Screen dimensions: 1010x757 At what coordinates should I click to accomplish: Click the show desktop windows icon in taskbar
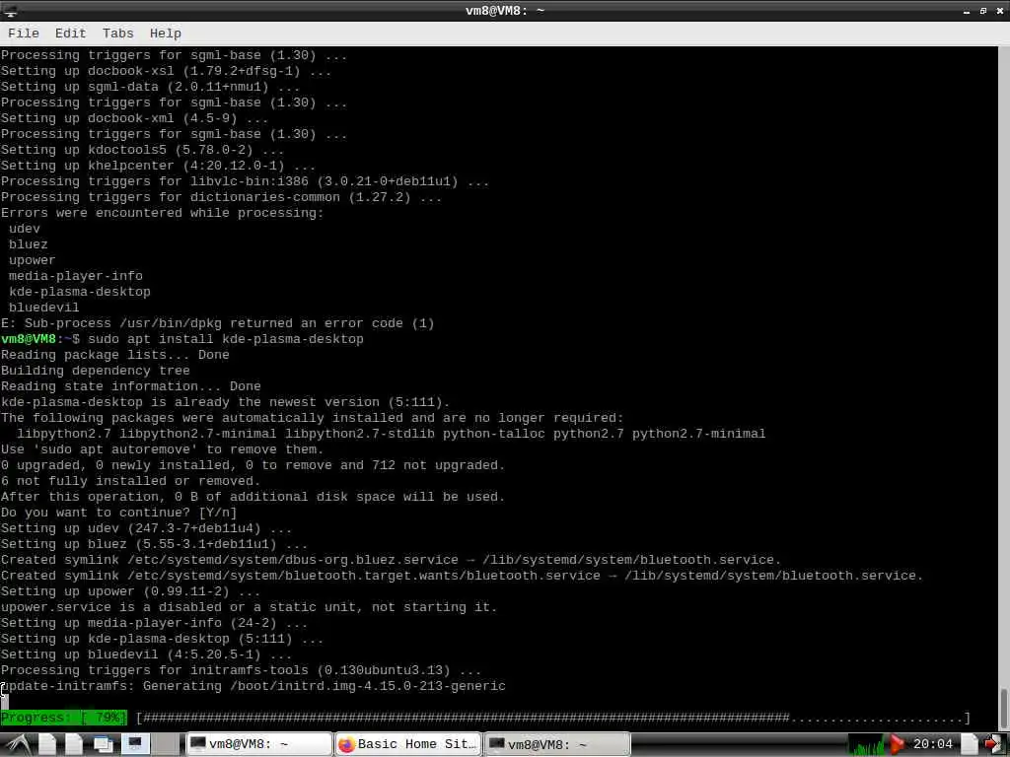point(103,744)
